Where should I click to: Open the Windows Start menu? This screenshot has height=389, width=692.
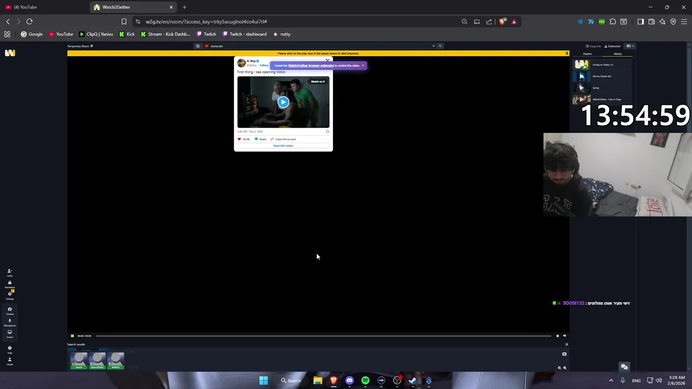[x=263, y=380]
